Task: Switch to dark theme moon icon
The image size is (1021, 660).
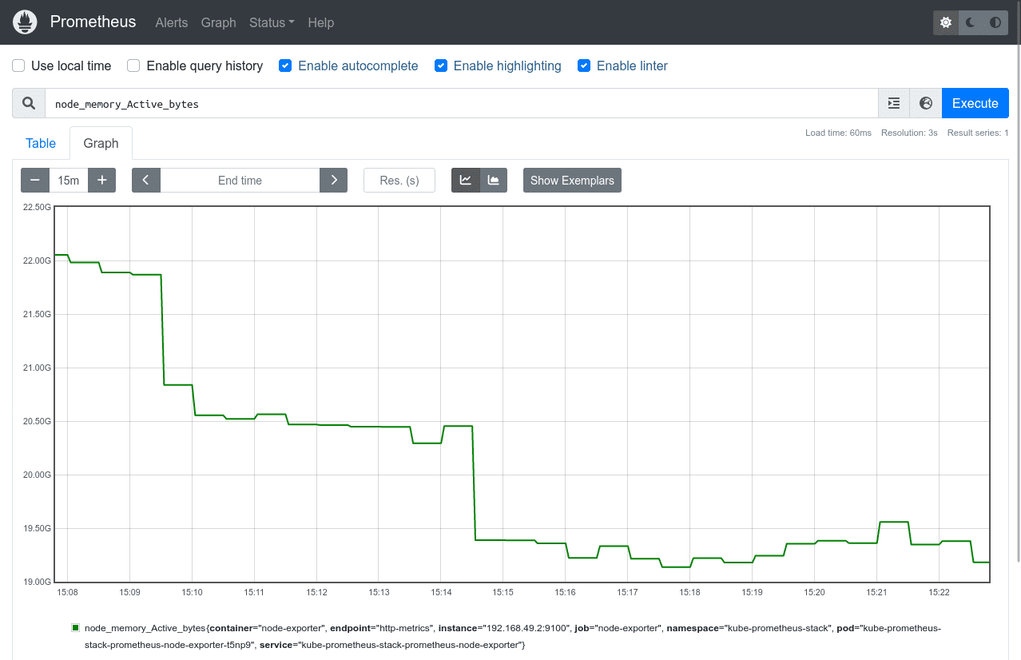Action: point(968,22)
